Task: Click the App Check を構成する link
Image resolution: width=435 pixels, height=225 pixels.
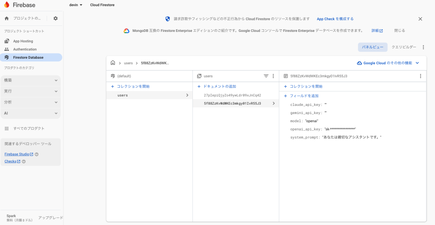Action: pyautogui.click(x=335, y=19)
